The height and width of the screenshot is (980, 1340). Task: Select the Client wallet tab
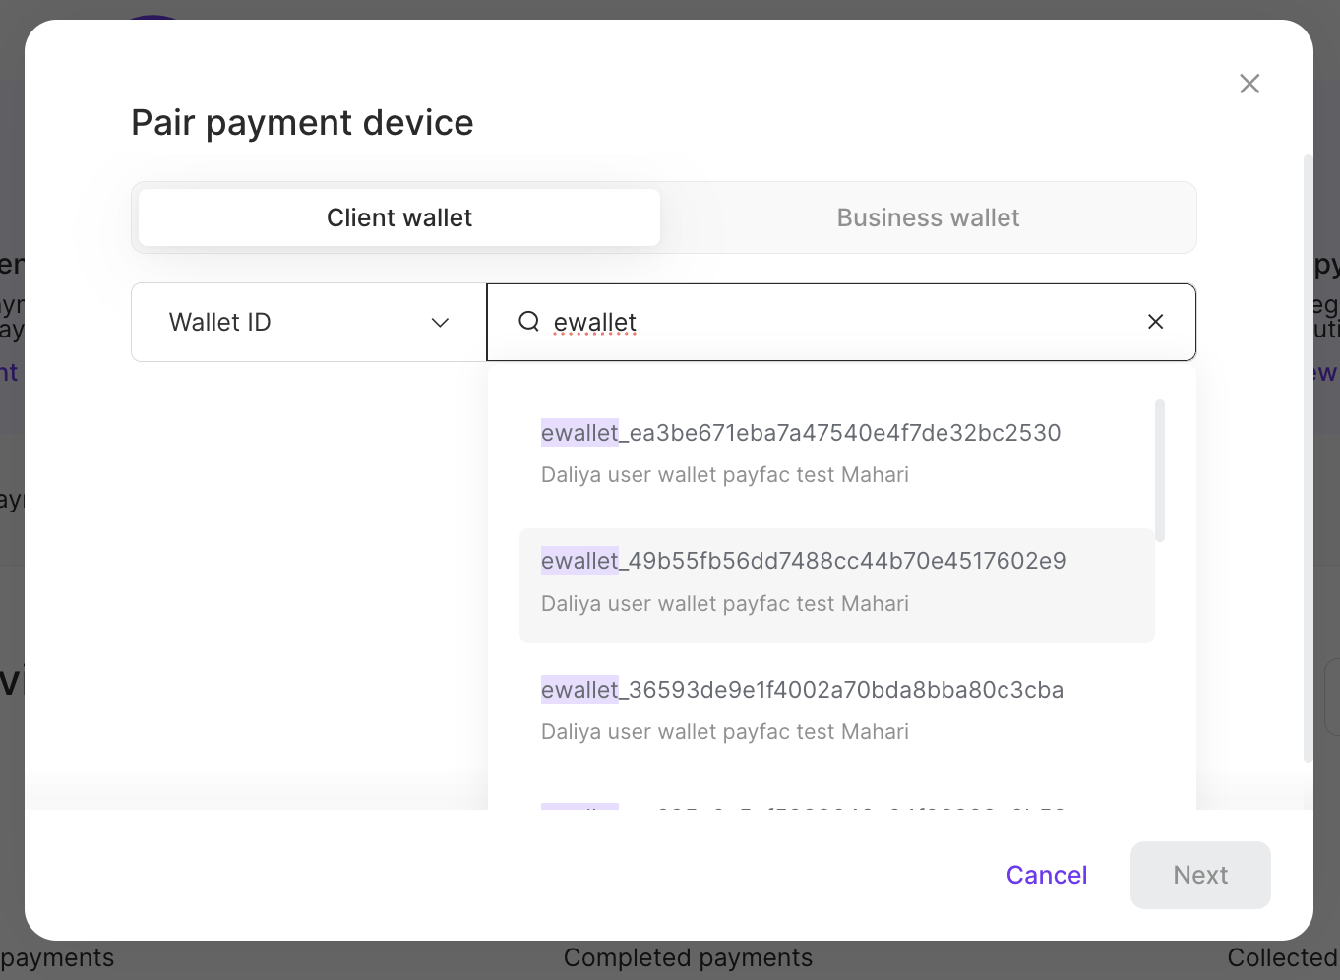pyautogui.click(x=398, y=217)
